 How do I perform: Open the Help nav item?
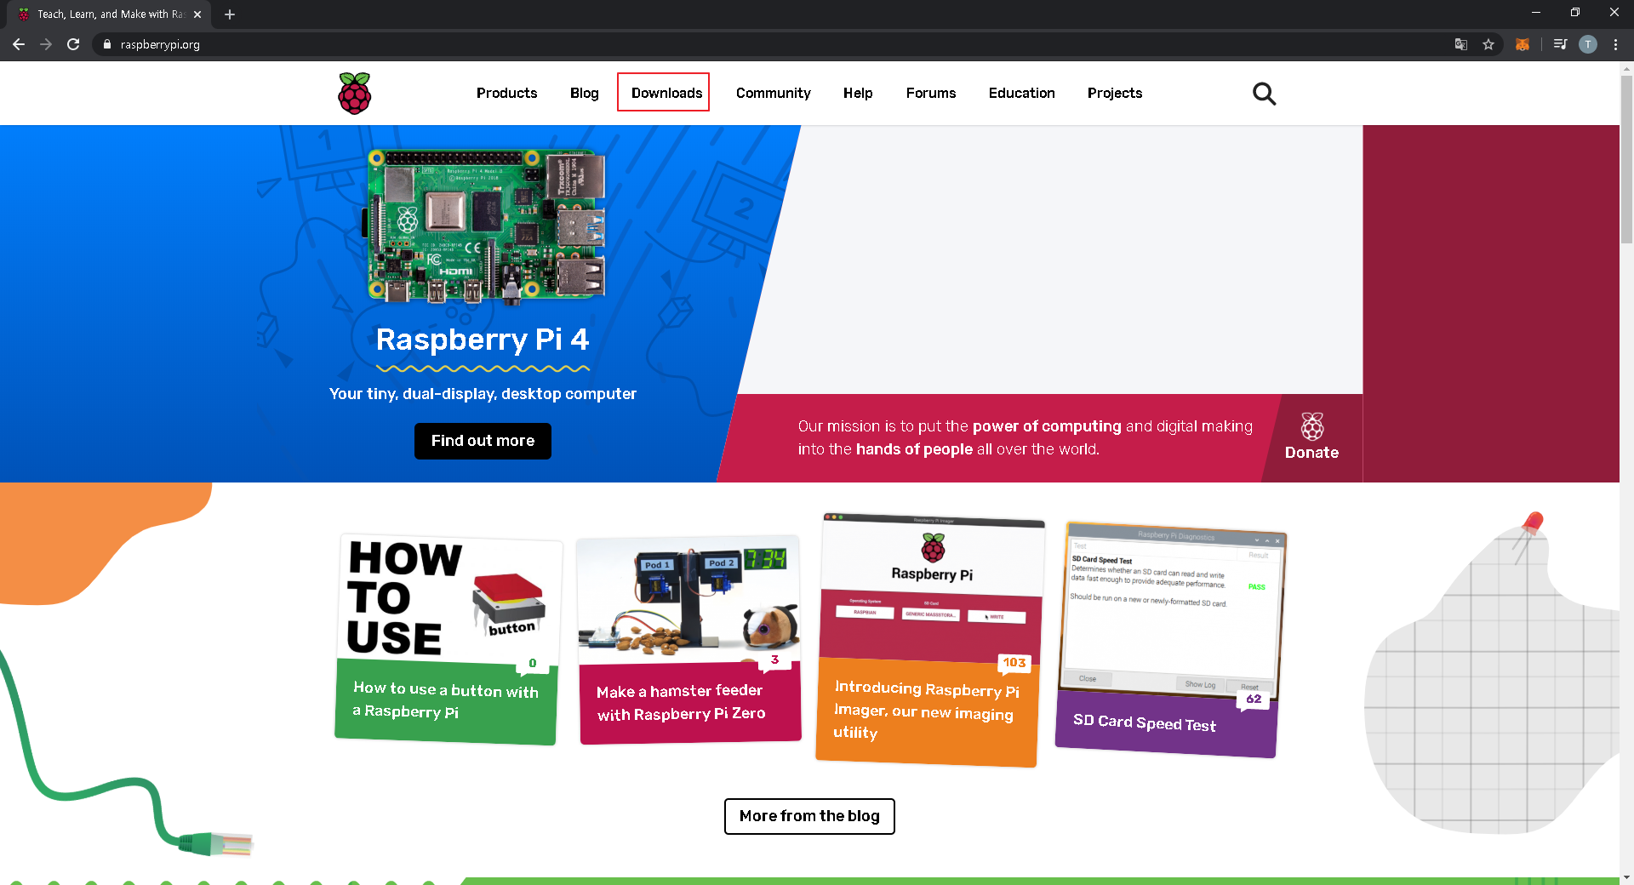tap(858, 93)
